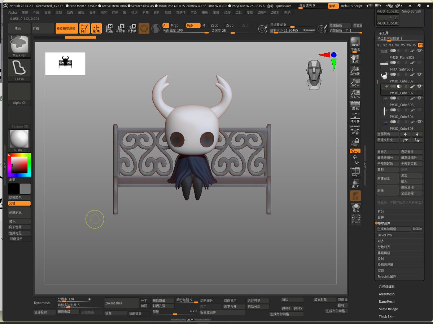Image resolution: width=433 pixels, height=324 pixels.
Task: Expand the 几何体编辑 section
Action: 387,287
